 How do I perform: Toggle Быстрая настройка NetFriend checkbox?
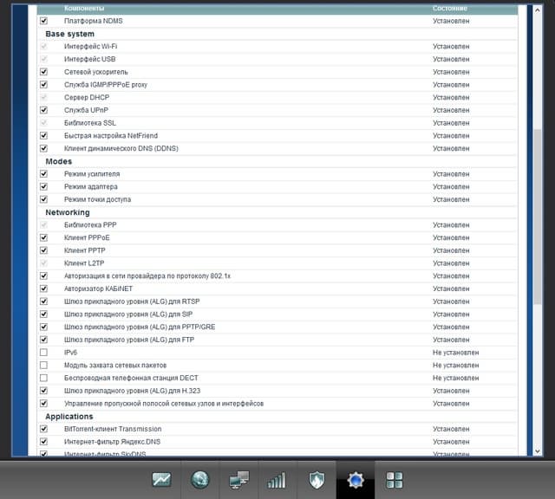pyautogui.click(x=43, y=135)
